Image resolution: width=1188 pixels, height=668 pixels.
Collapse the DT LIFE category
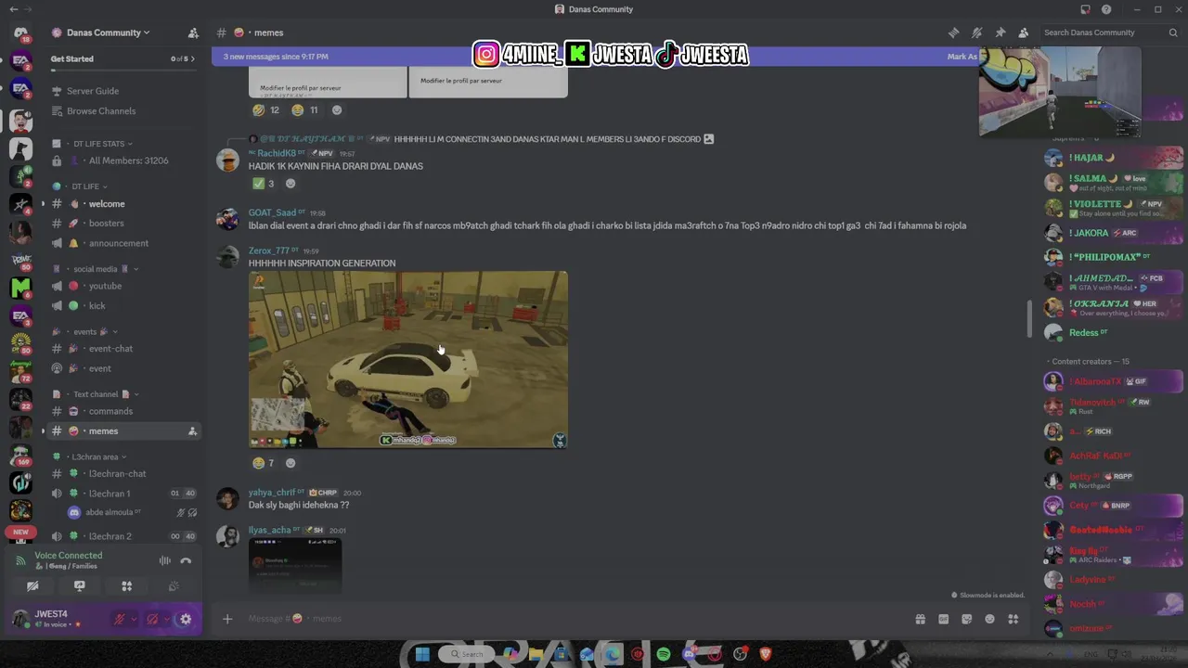click(89, 186)
